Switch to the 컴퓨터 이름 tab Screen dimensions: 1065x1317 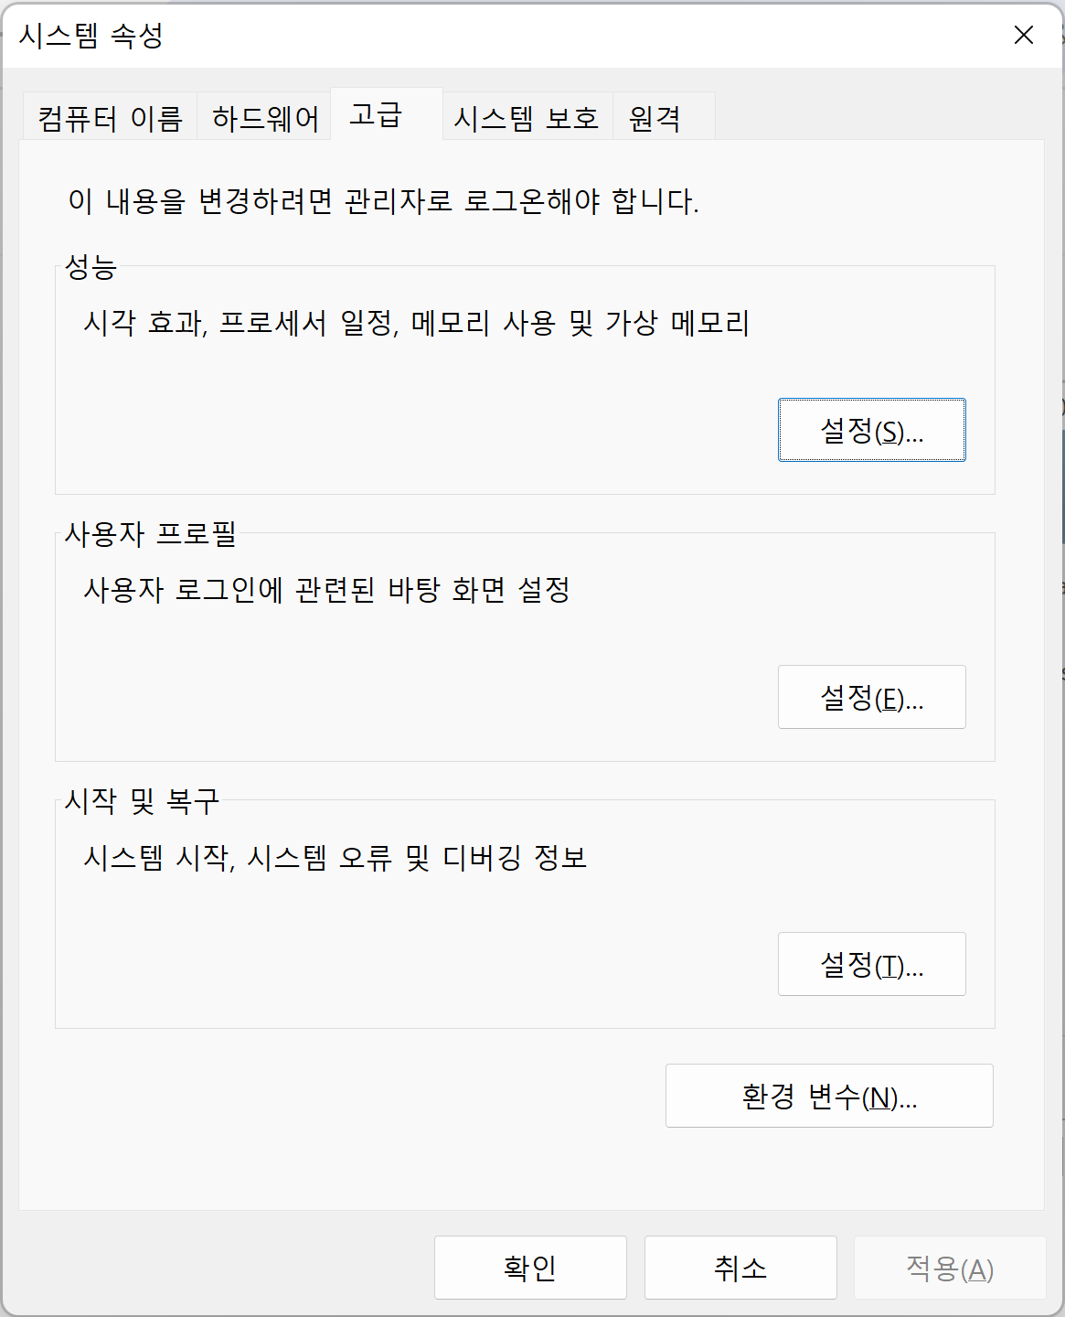(x=110, y=117)
